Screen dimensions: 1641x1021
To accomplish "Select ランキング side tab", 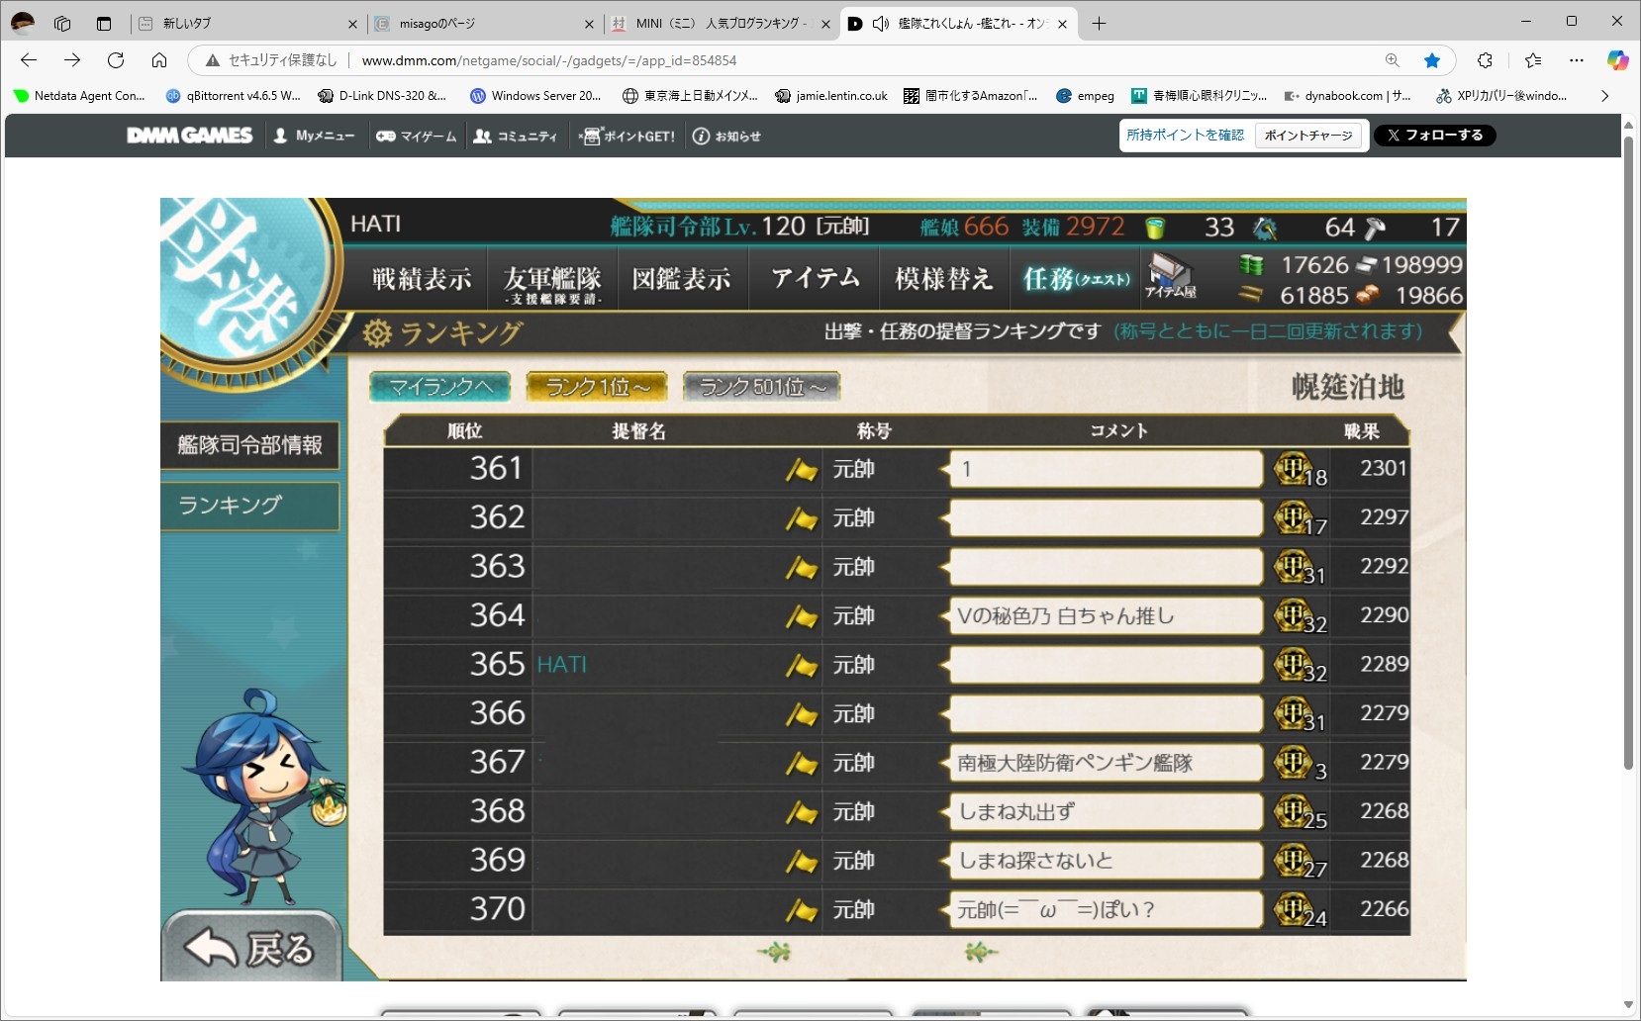I will point(249,506).
